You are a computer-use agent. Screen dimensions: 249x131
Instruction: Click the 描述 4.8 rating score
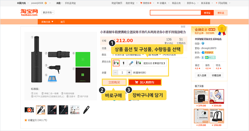point(198,68)
